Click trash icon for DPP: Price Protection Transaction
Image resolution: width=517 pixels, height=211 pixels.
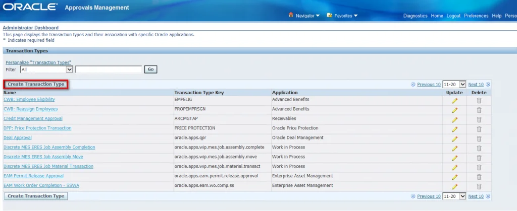click(479, 129)
